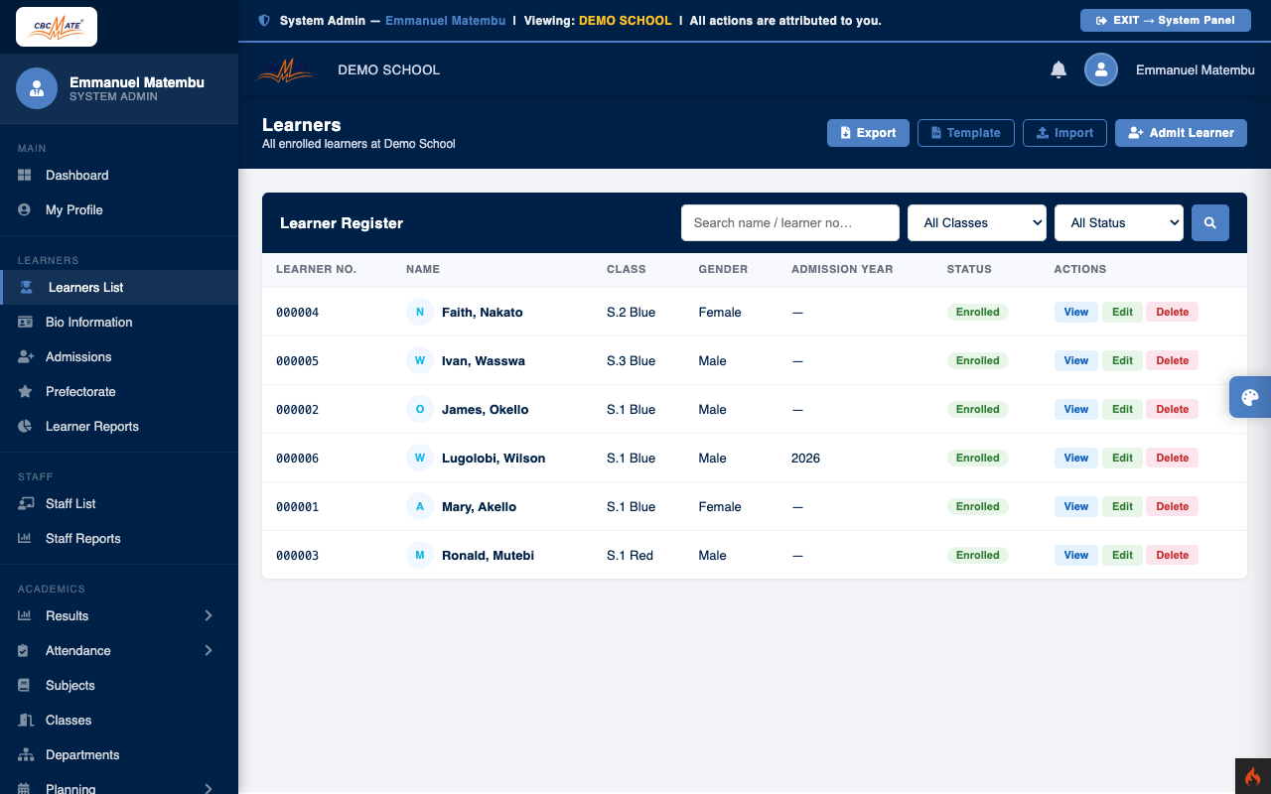The height and width of the screenshot is (794, 1271).
Task: Click the magnifier search button
Action: [1210, 223]
